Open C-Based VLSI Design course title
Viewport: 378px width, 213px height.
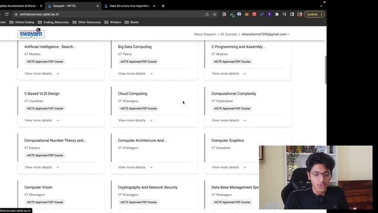[x=42, y=93]
